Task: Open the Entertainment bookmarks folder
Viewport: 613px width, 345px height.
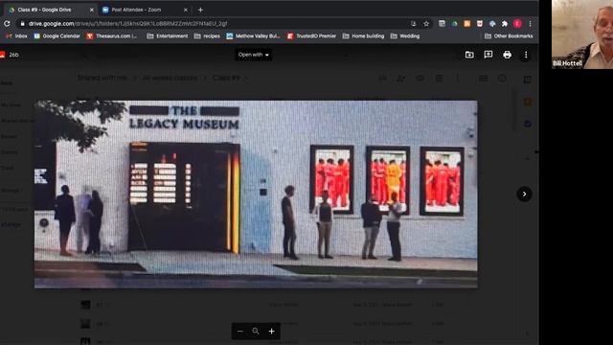Action: click(168, 36)
